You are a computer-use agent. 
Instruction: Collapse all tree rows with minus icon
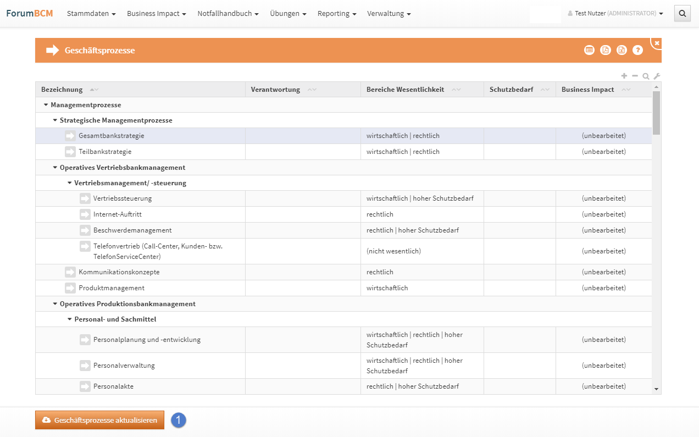[635, 76]
